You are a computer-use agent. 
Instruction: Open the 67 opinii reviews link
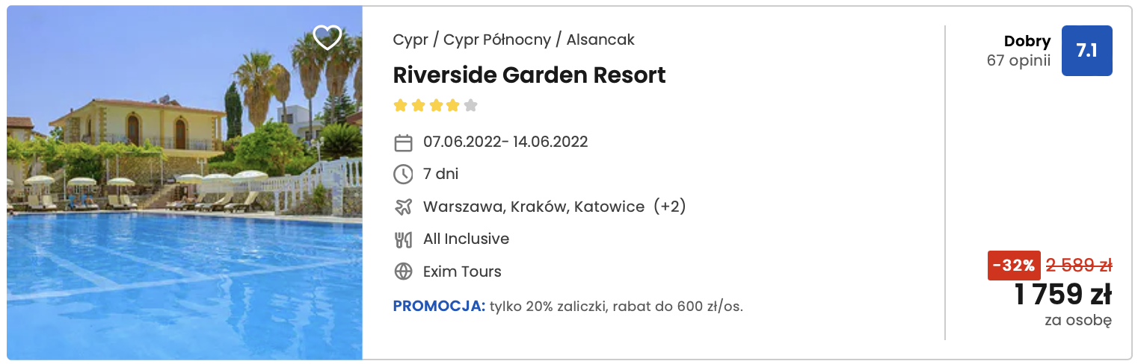[1018, 61]
